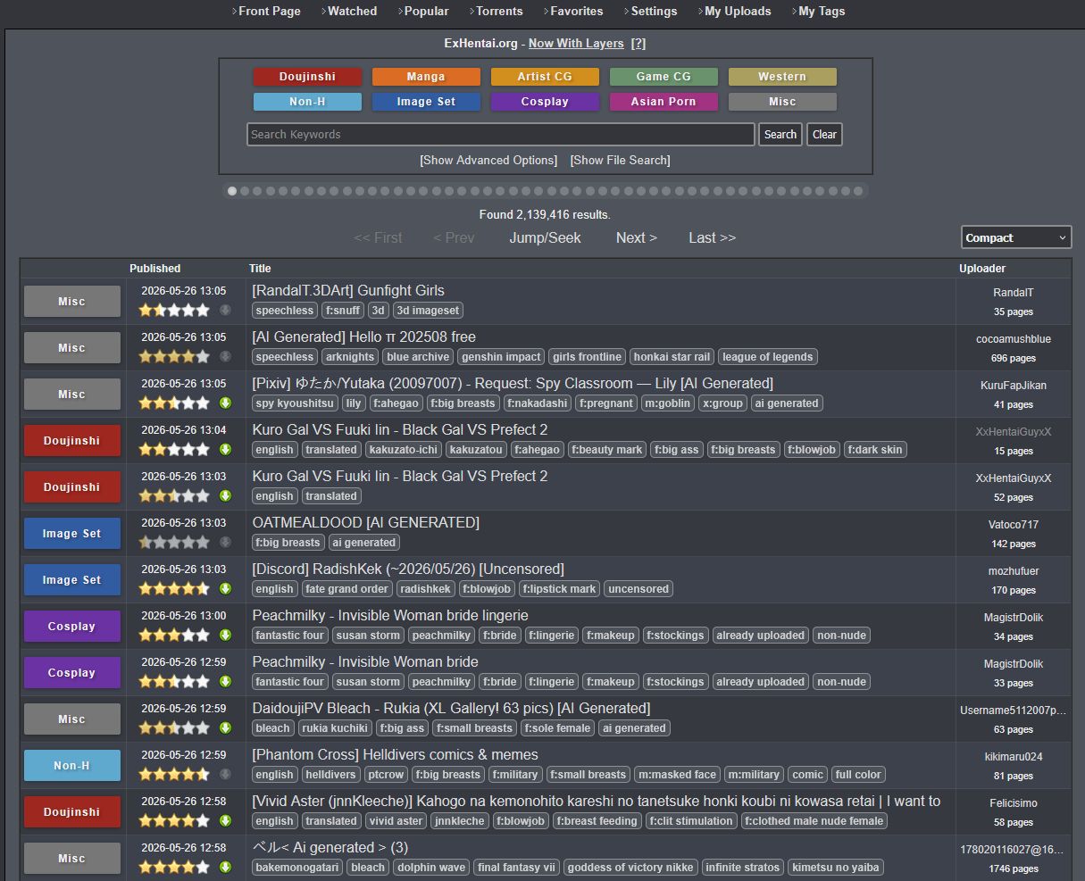This screenshot has height=881, width=1085.
Task: Click the final fantasy vii tag
Action: (x=517, y=868)
